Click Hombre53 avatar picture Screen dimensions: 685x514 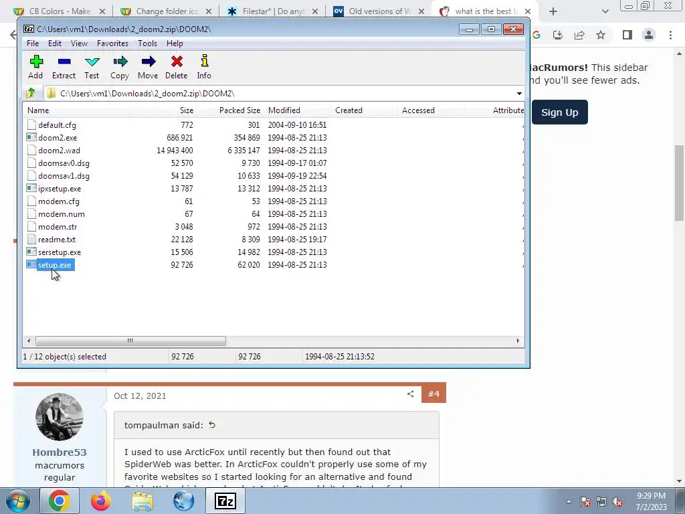[x=60, y=416]
